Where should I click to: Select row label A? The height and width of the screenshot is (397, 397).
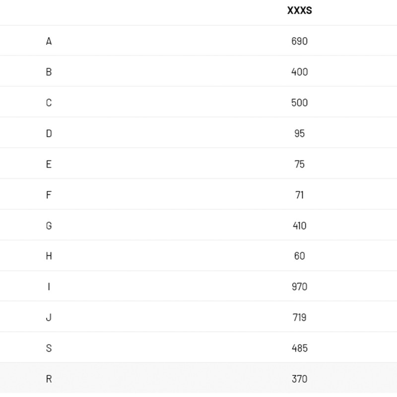point(49,41)
